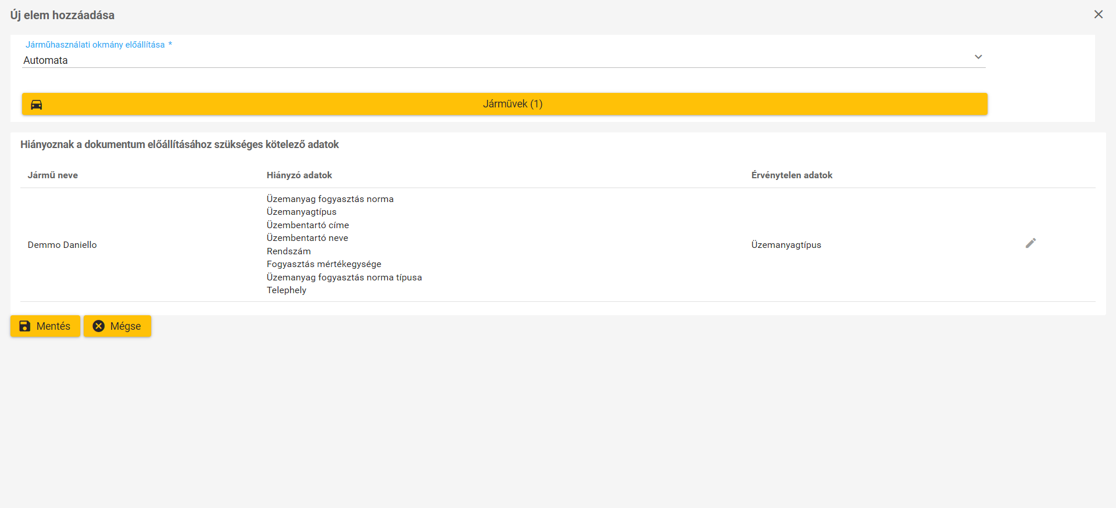
Task: Click the floppy disk icon in Mentés
Action: 25,326
